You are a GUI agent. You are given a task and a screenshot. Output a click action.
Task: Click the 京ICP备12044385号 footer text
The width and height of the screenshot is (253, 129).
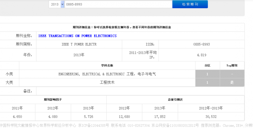tap(94, 126)
